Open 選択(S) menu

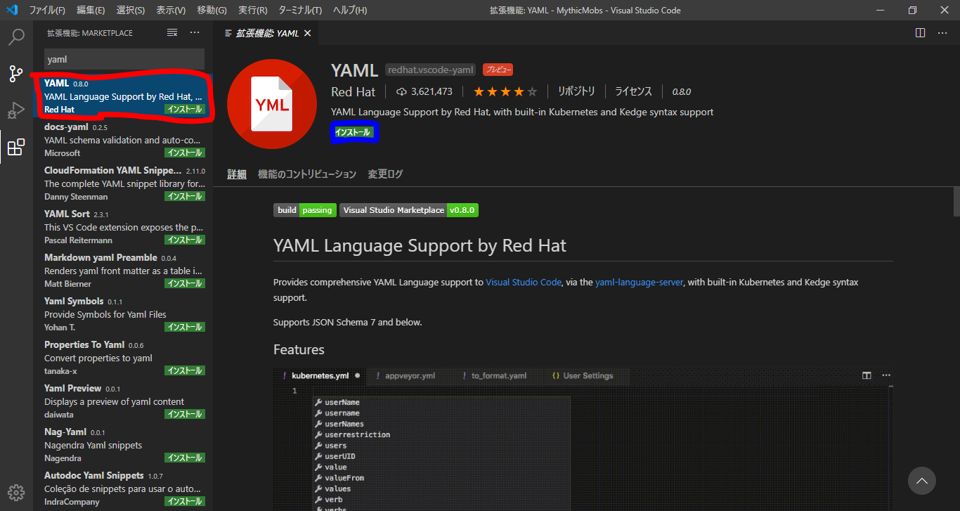point(130,11)
